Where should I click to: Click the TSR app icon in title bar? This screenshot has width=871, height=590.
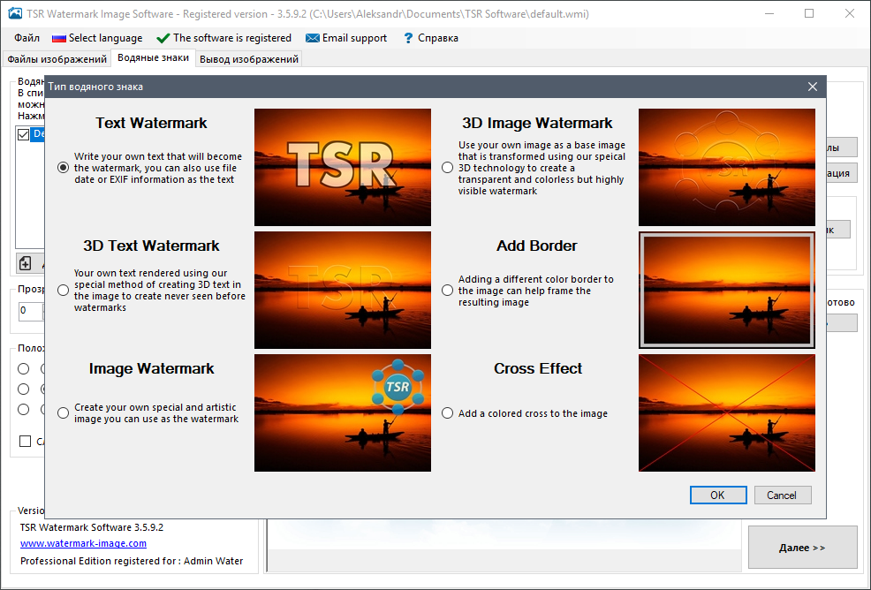click(15, 13)
